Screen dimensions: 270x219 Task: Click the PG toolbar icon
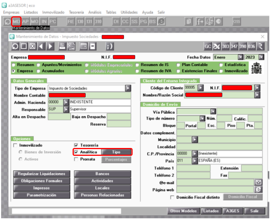coord(143,22)
